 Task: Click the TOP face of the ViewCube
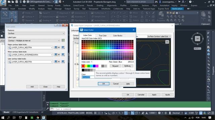(x=198, y=39)
